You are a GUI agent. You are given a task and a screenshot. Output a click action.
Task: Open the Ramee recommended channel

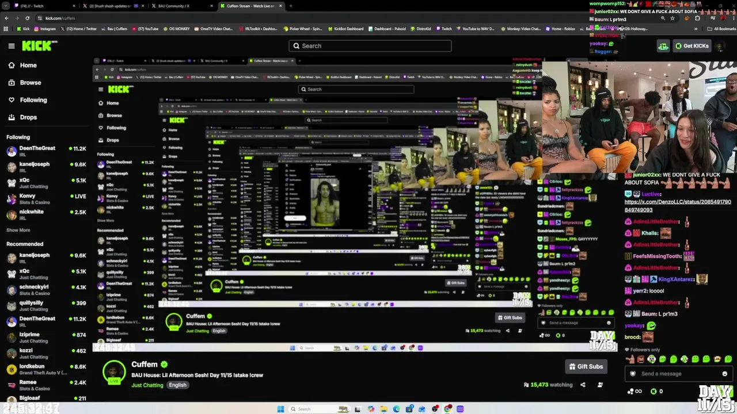pos(46,385)
